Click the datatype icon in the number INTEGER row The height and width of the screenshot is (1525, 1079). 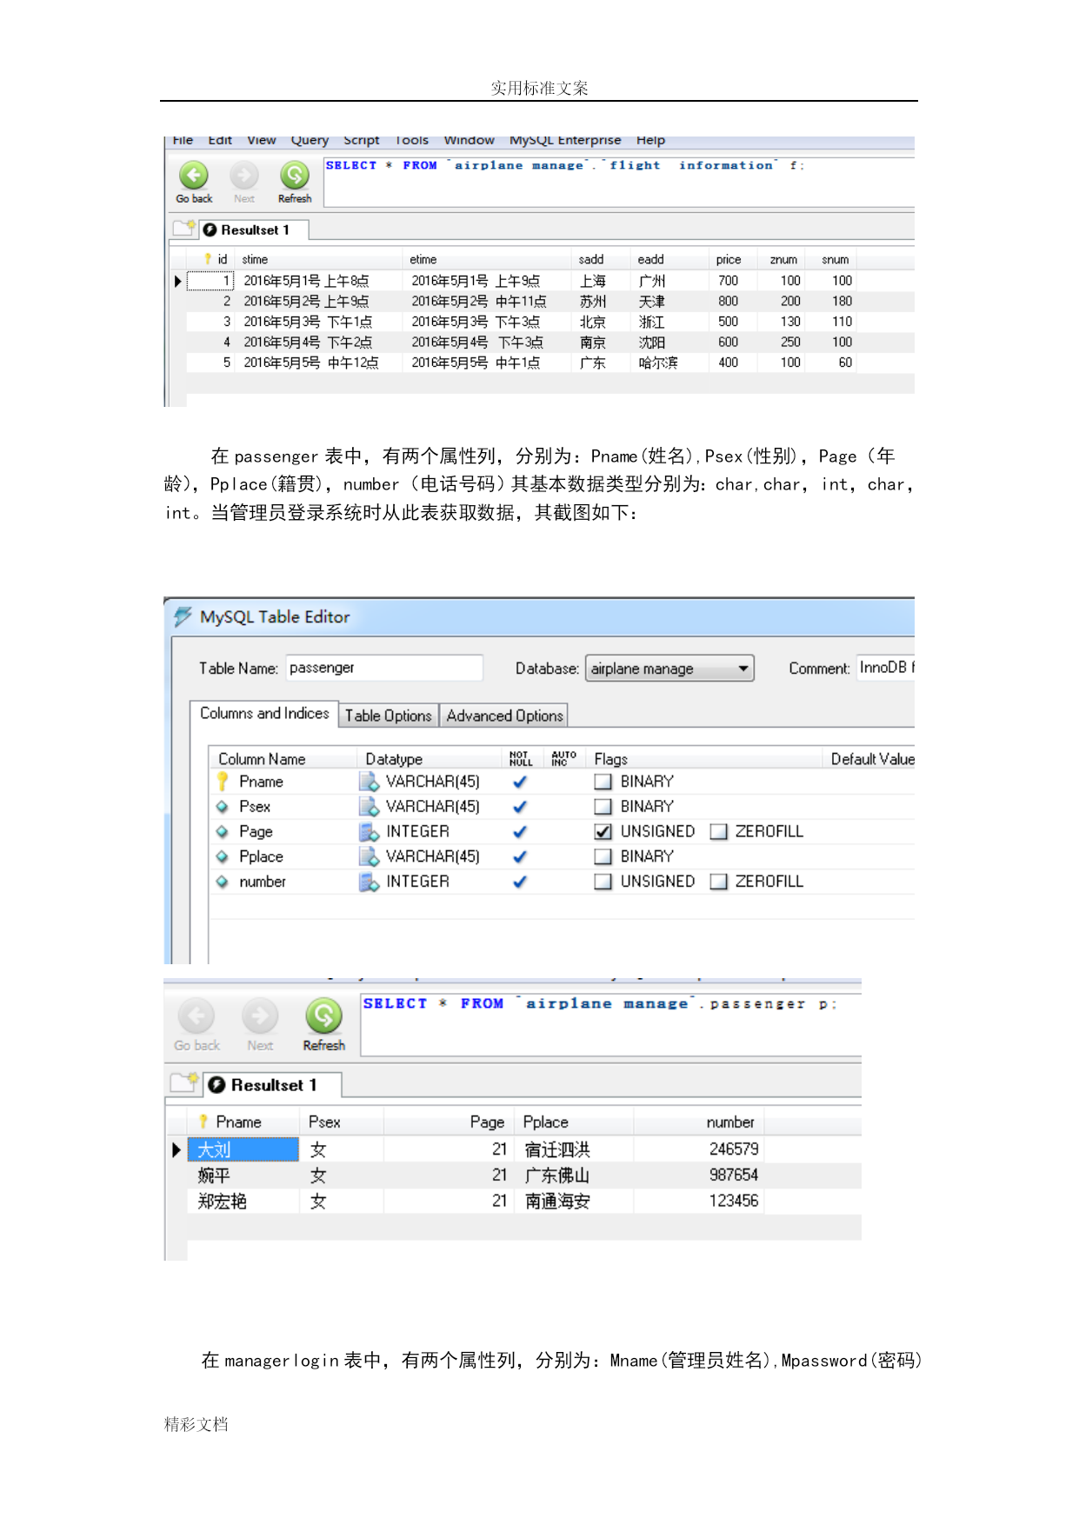(369, 882)
